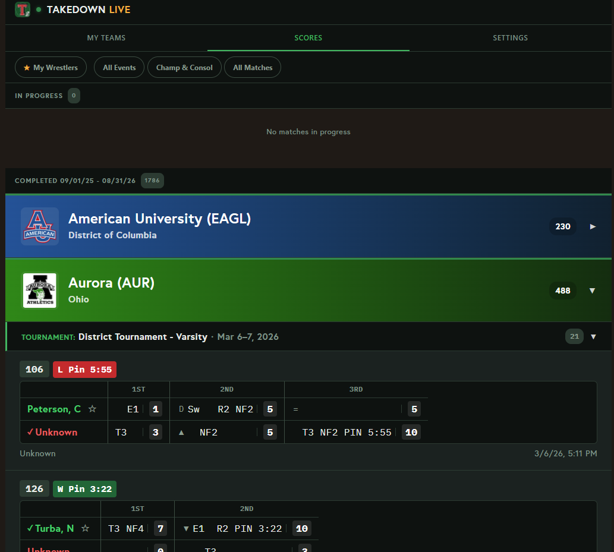Collapse the Aurora (AUR) section arrow

[x=592, y=291]
